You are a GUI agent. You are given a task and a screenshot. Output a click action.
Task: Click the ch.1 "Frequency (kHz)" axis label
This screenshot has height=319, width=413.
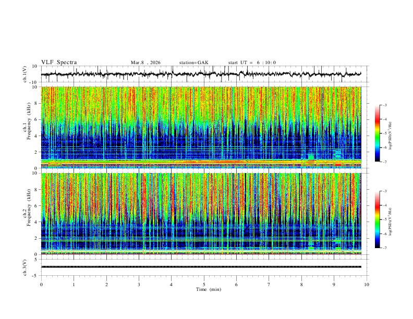click(29, 120)
